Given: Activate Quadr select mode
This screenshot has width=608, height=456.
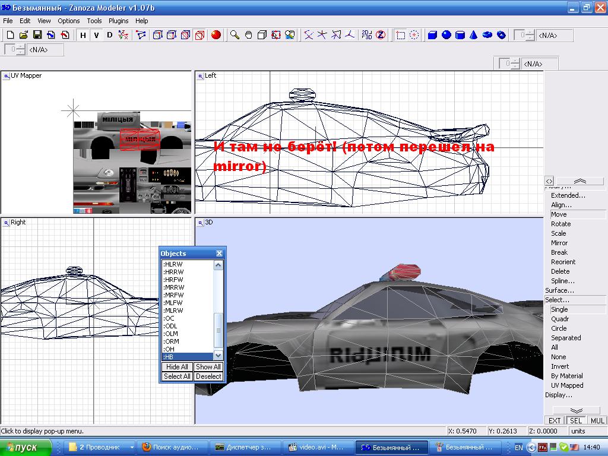Looking at the screenshot, I should [560, 319].
